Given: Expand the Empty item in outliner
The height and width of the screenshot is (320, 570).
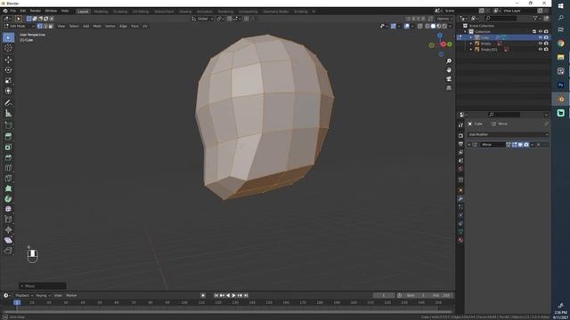Looking at the screenshot, I should (x=471, y=44).
